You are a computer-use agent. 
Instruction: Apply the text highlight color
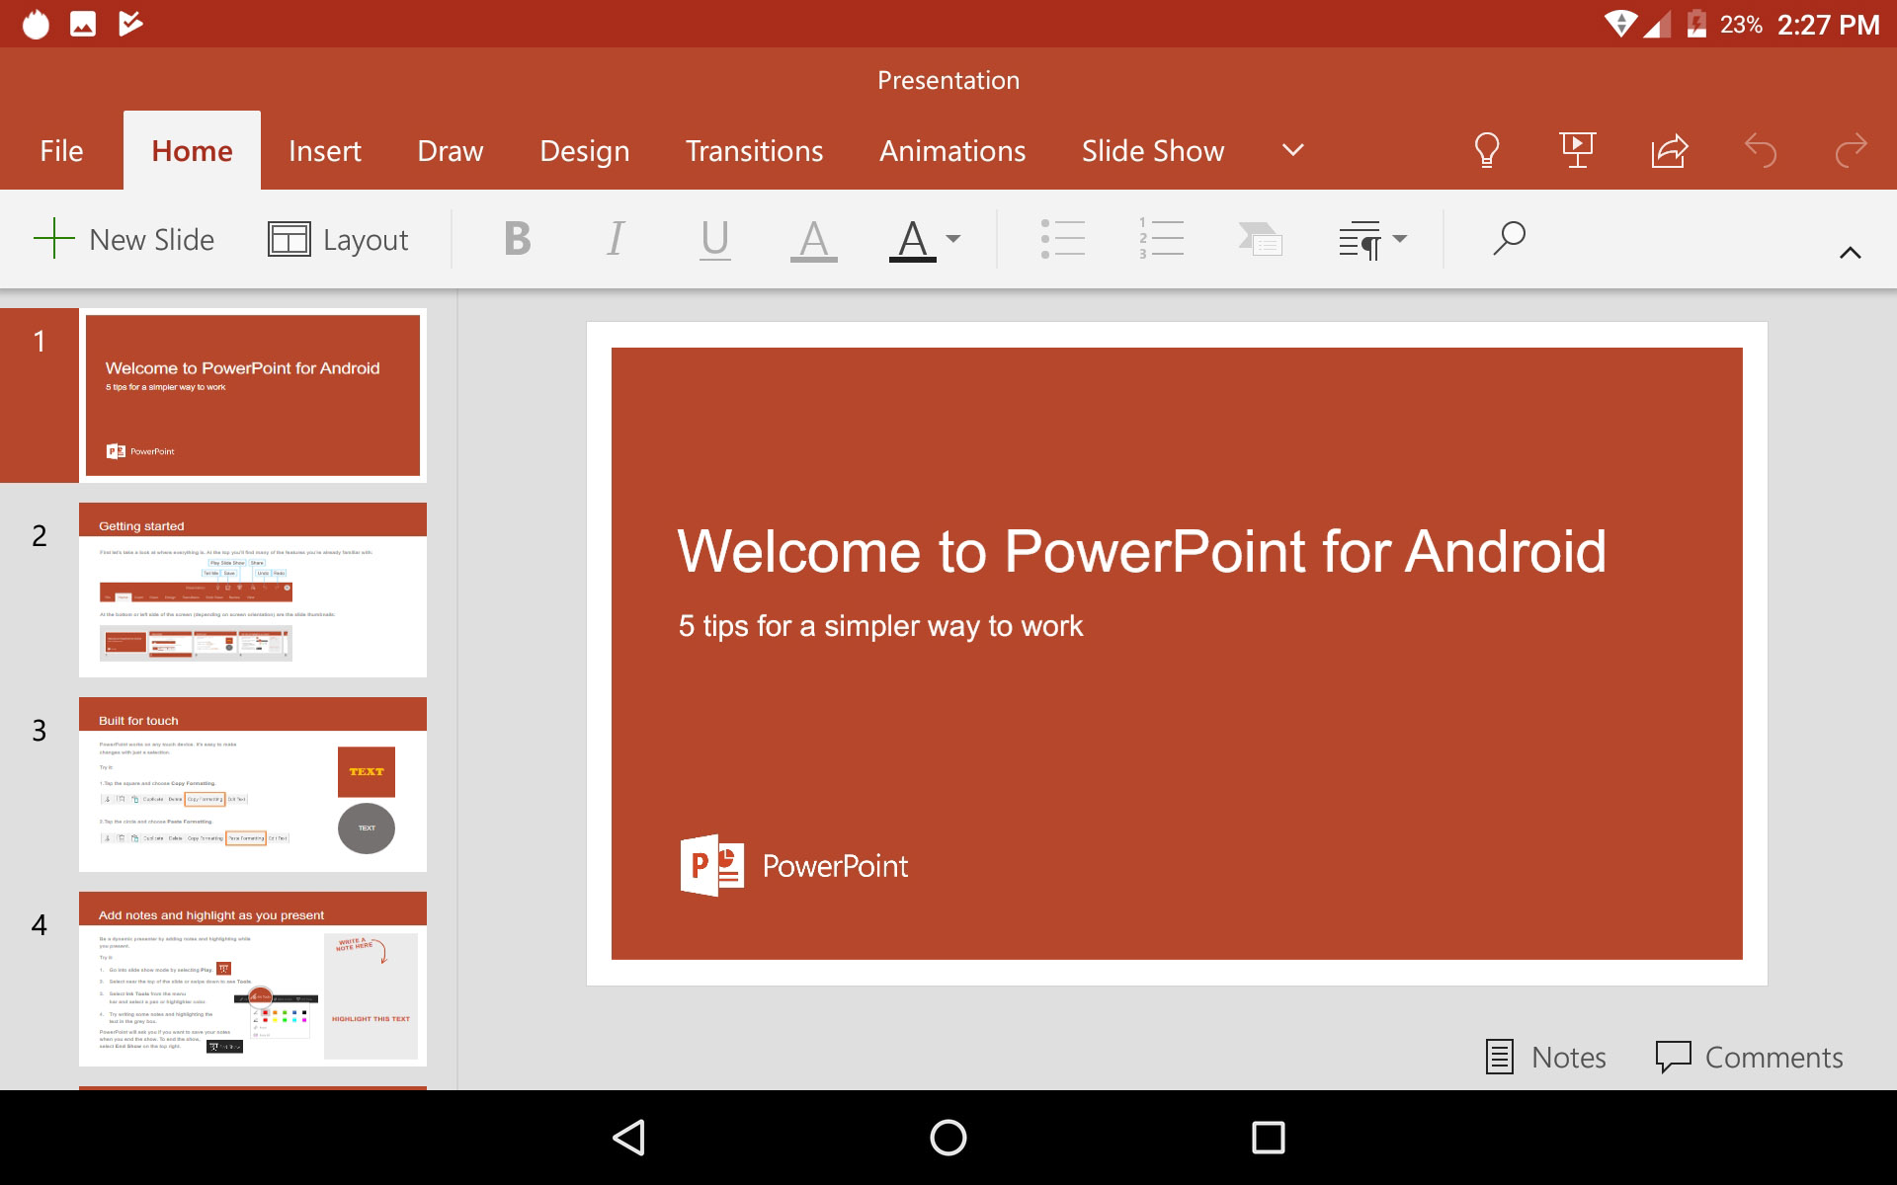814,240
